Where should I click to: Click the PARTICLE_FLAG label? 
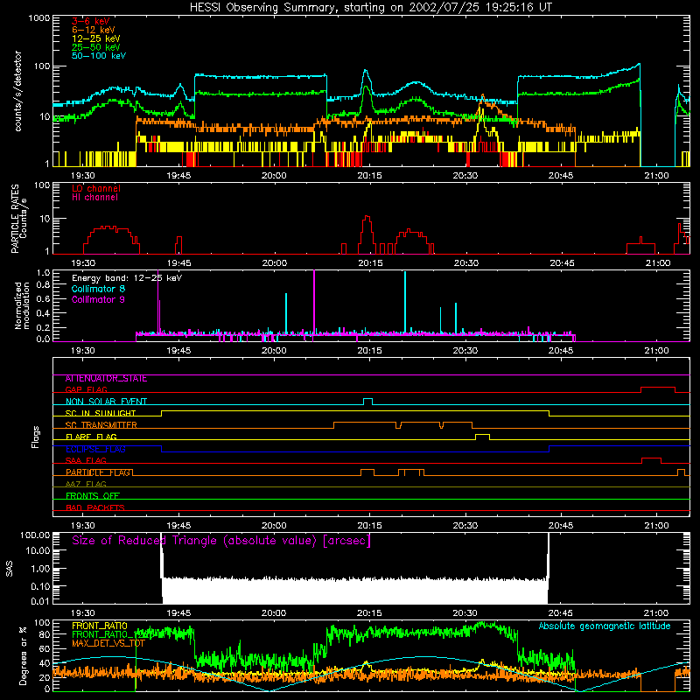pos(99,472)
